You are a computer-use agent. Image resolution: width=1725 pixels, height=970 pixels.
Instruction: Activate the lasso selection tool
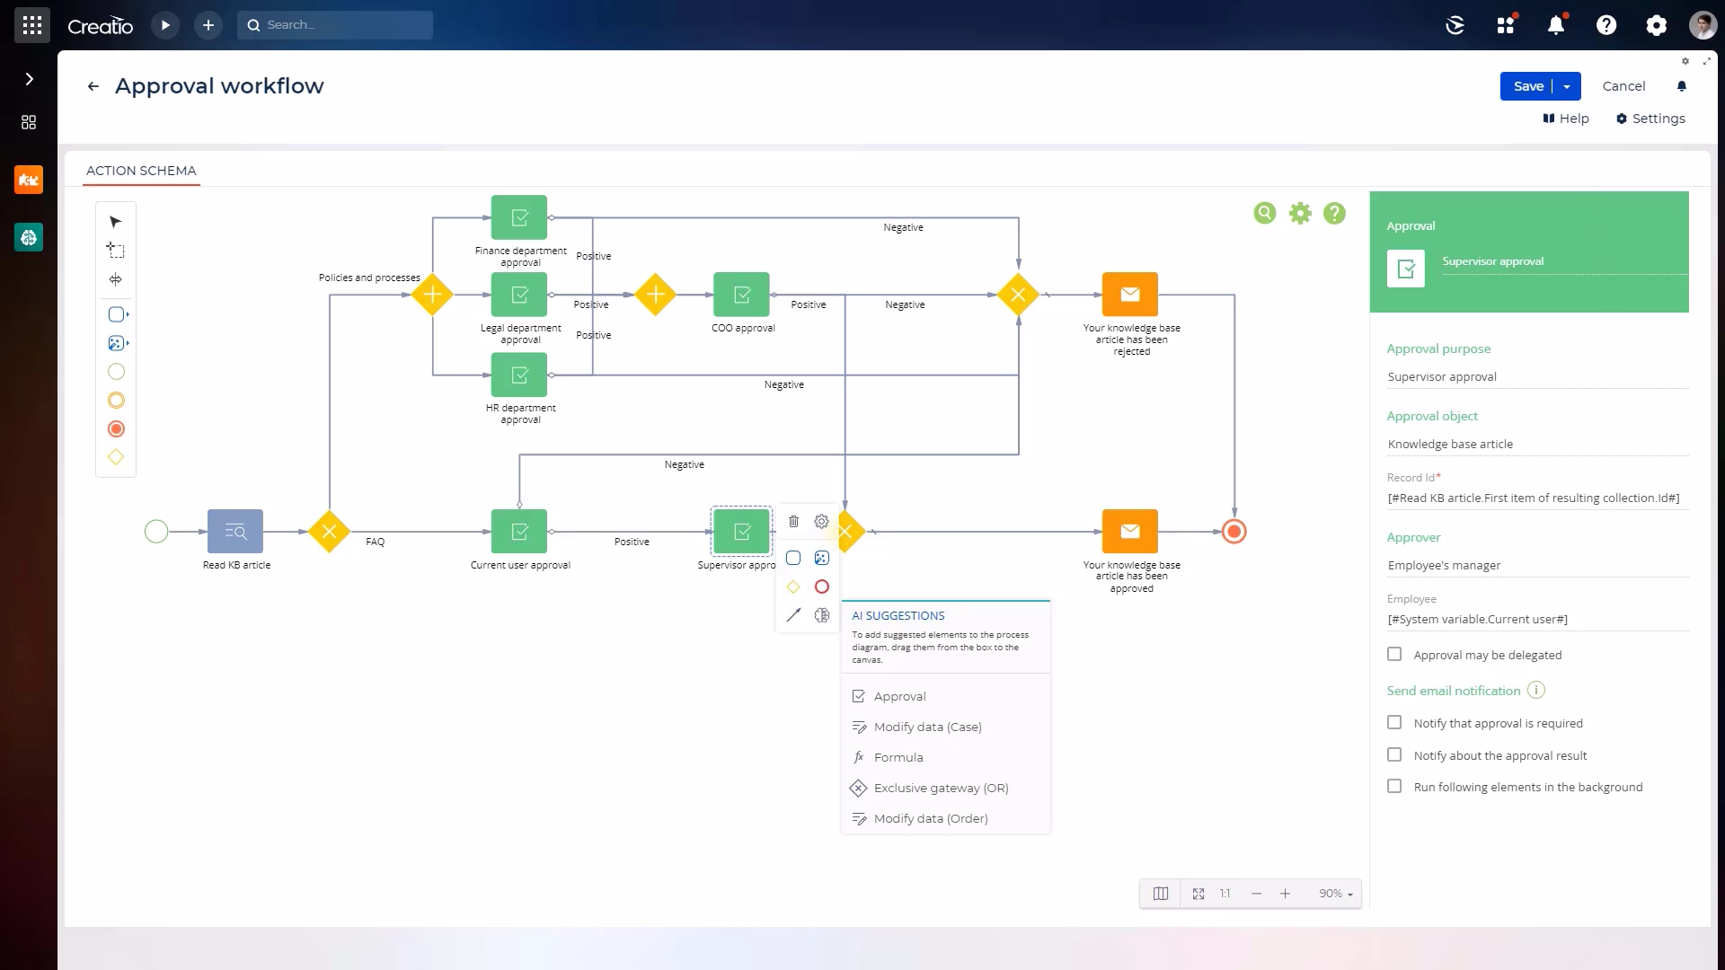coord(115,251)
